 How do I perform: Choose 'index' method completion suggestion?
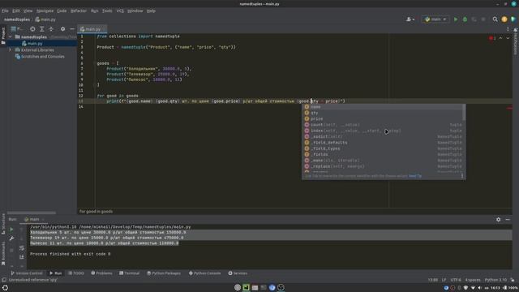[x=382, y=131]
